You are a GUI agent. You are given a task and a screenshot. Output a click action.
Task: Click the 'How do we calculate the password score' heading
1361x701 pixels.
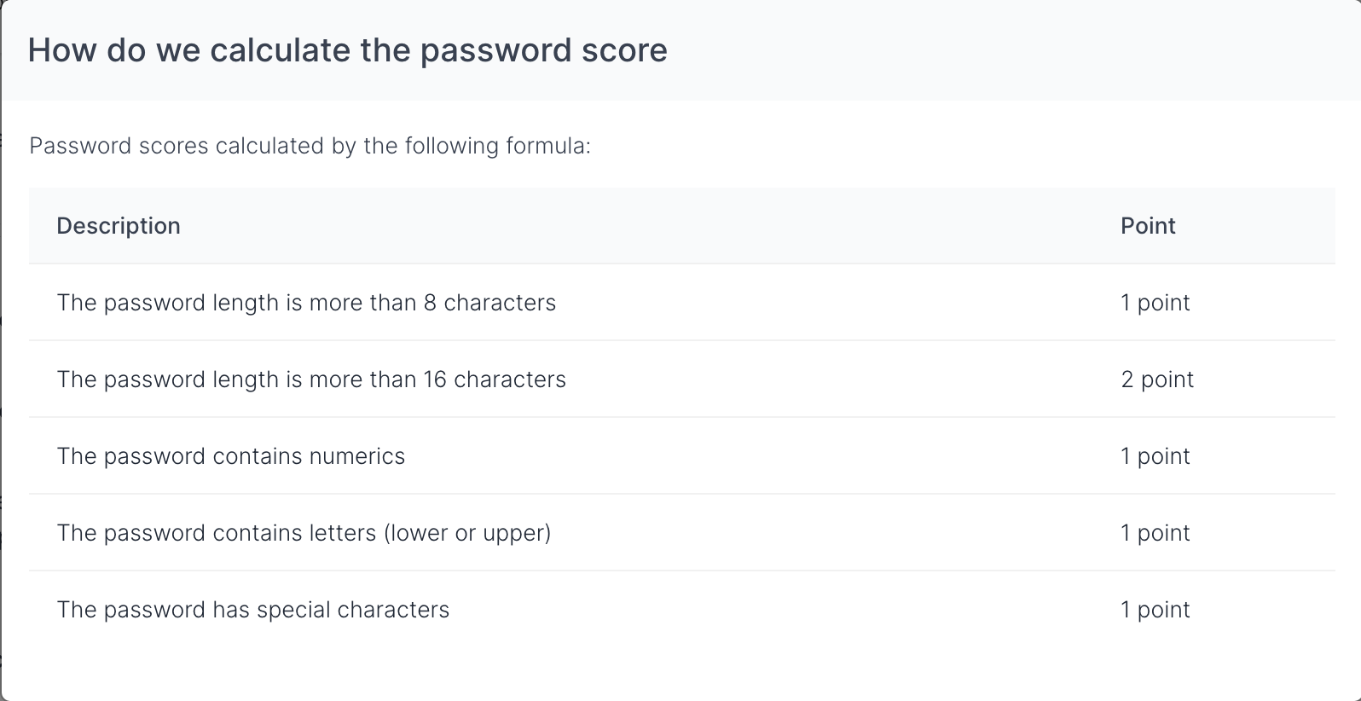(347, 50)
